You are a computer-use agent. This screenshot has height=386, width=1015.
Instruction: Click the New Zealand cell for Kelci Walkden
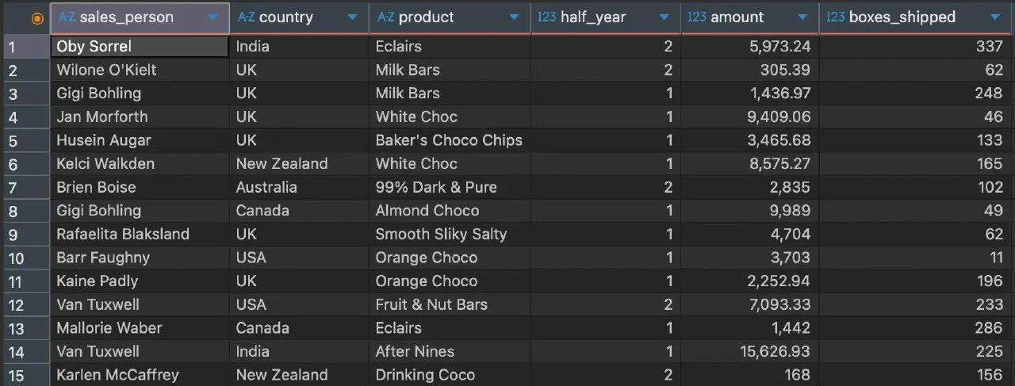coord(299,164)
